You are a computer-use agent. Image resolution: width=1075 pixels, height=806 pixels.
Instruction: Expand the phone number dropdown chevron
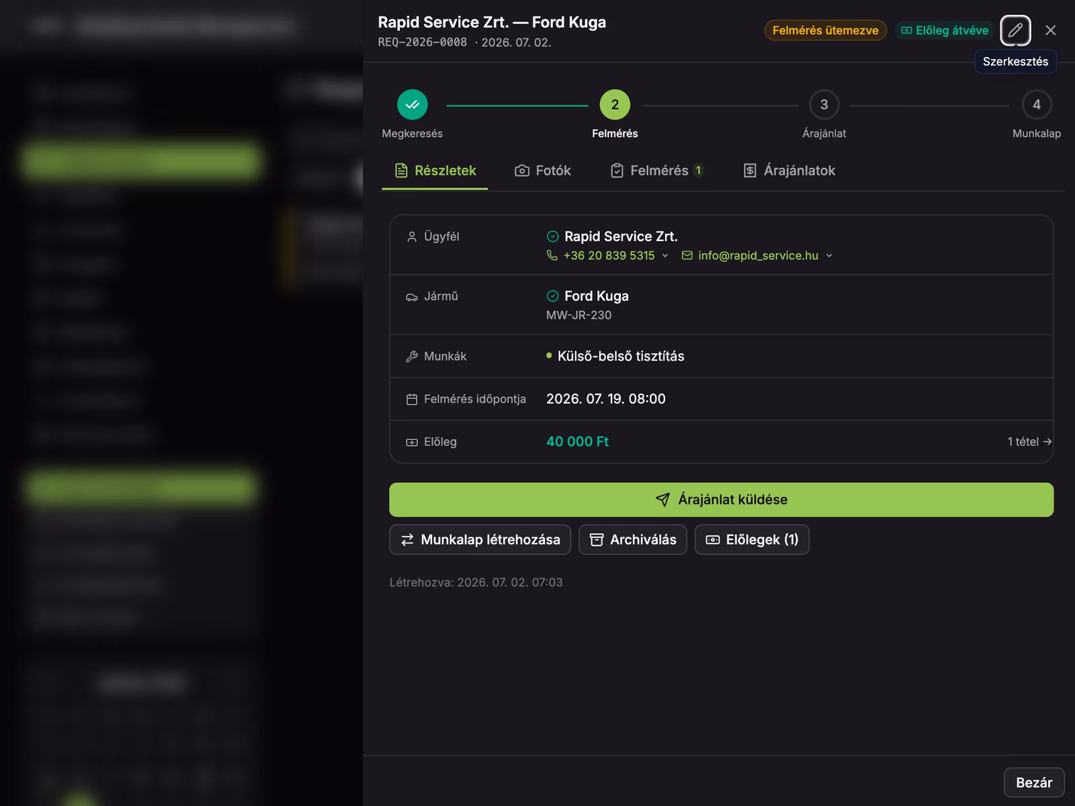665,255
